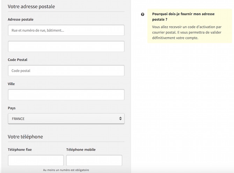Open the Pays country dropdown
Viewport: 234px width, 173px height.
coord(66,118)
